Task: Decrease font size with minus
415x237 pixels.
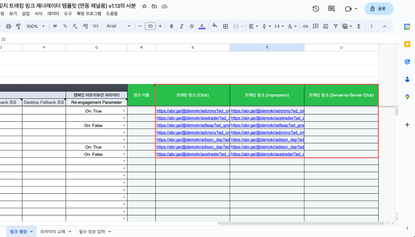Action: [140, 26]
